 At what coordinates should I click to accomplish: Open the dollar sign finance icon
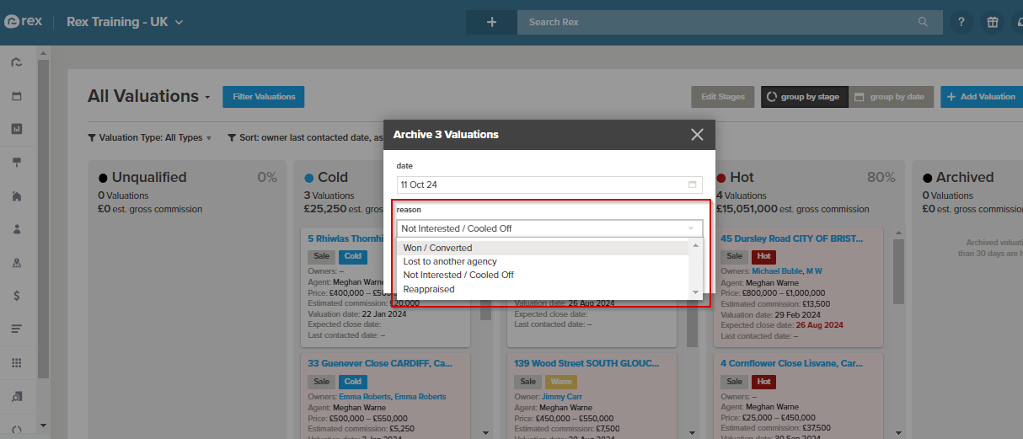pos(16,296)
